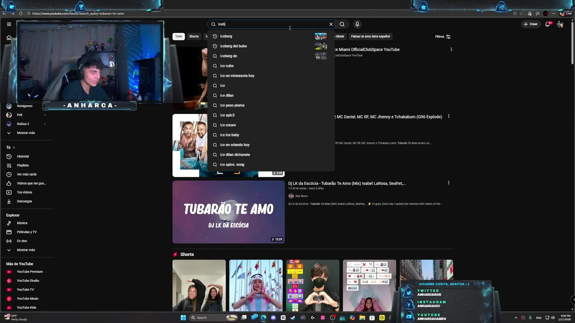575x323 pixels.
Task: Open Videos que me gustan
Action: coord(31,183)
